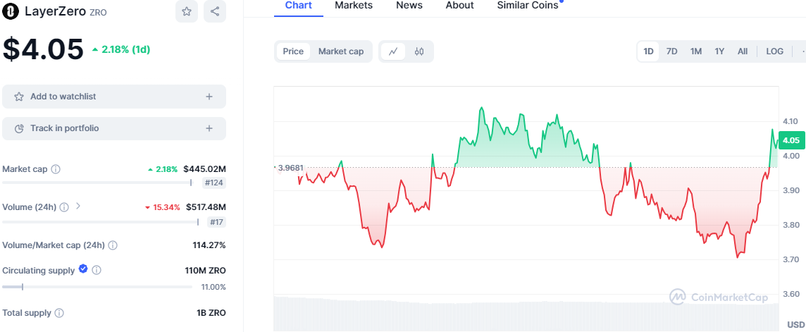The width and height of the screenshot is (806, 332).
Task: Click the 4.05 current price label
Action: (x=790, y=140)
